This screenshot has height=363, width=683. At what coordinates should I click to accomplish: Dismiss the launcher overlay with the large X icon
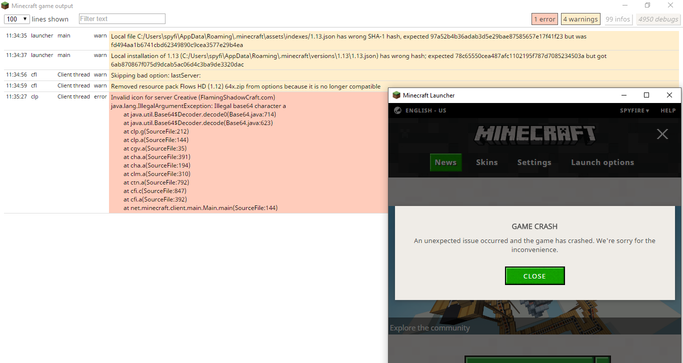(662, 133)
